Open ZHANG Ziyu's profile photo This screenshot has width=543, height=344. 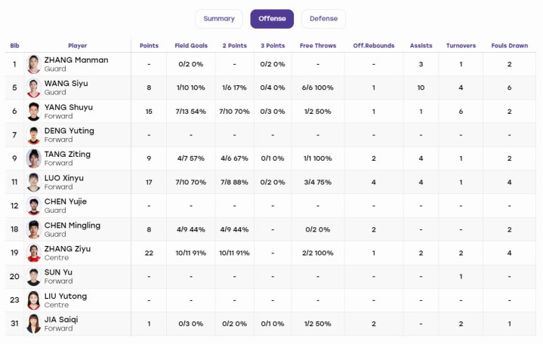pos(33,253)
